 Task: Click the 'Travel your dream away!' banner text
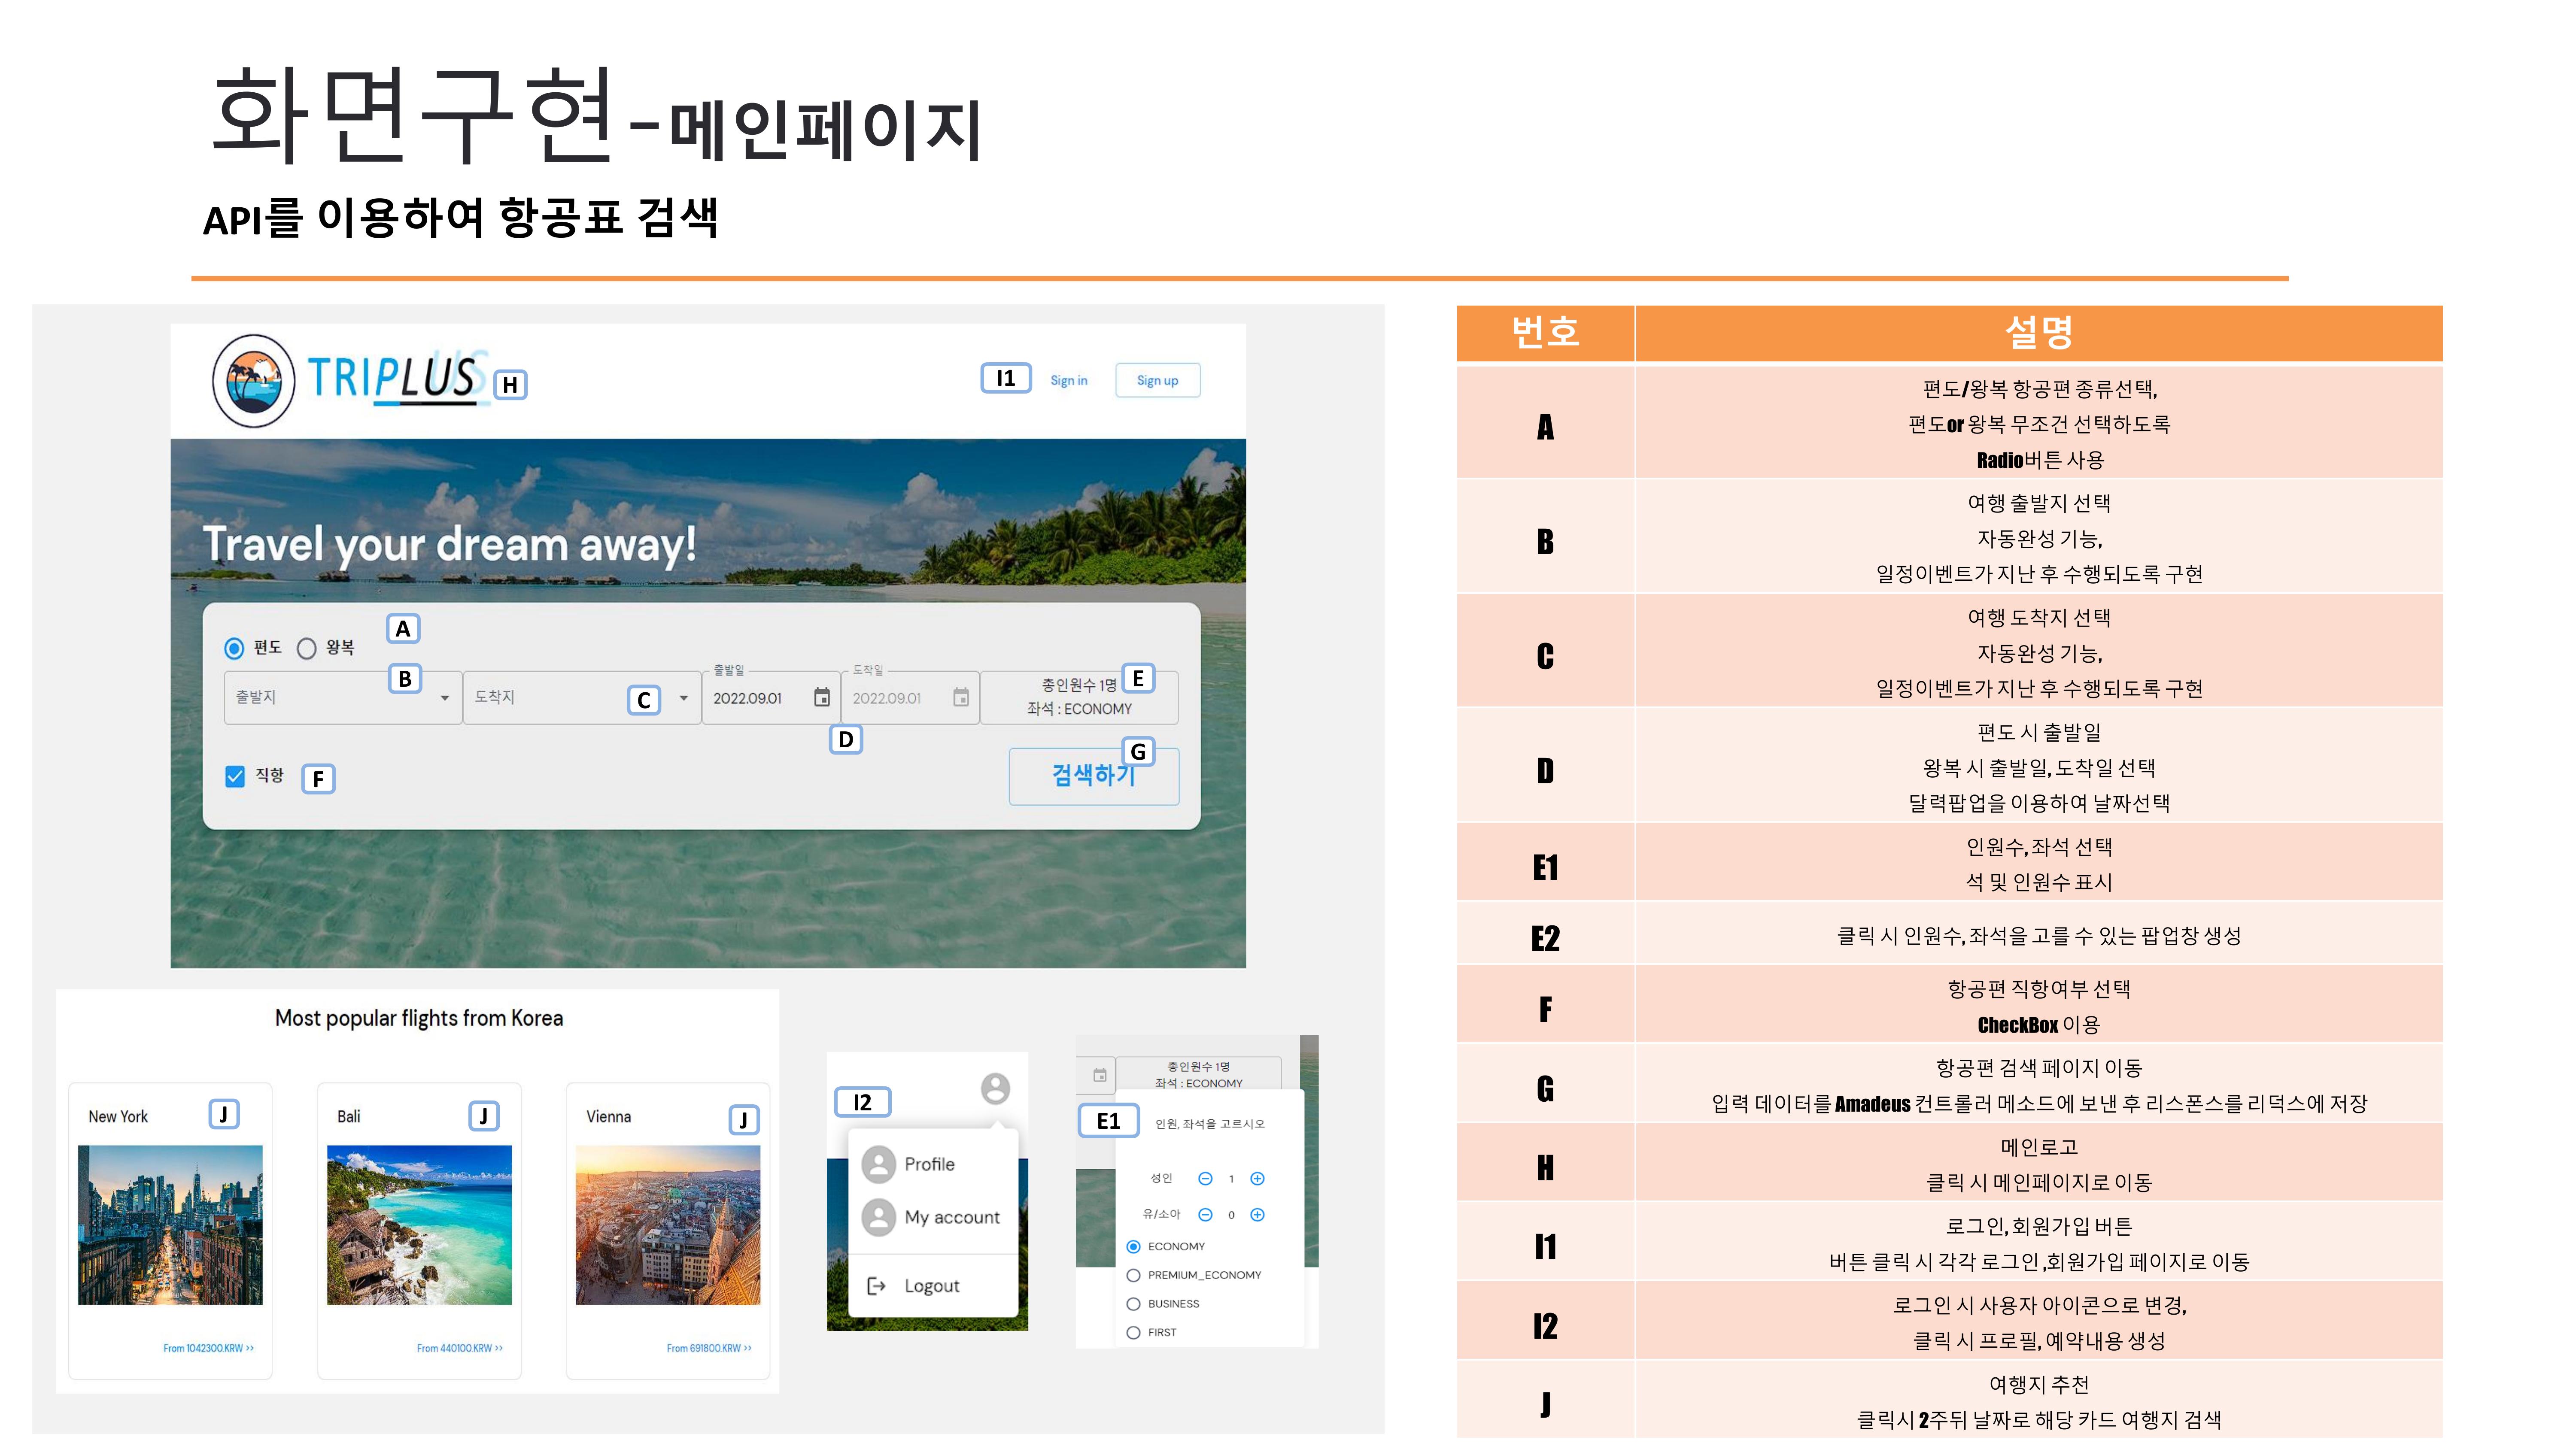[x=449, y=545]
